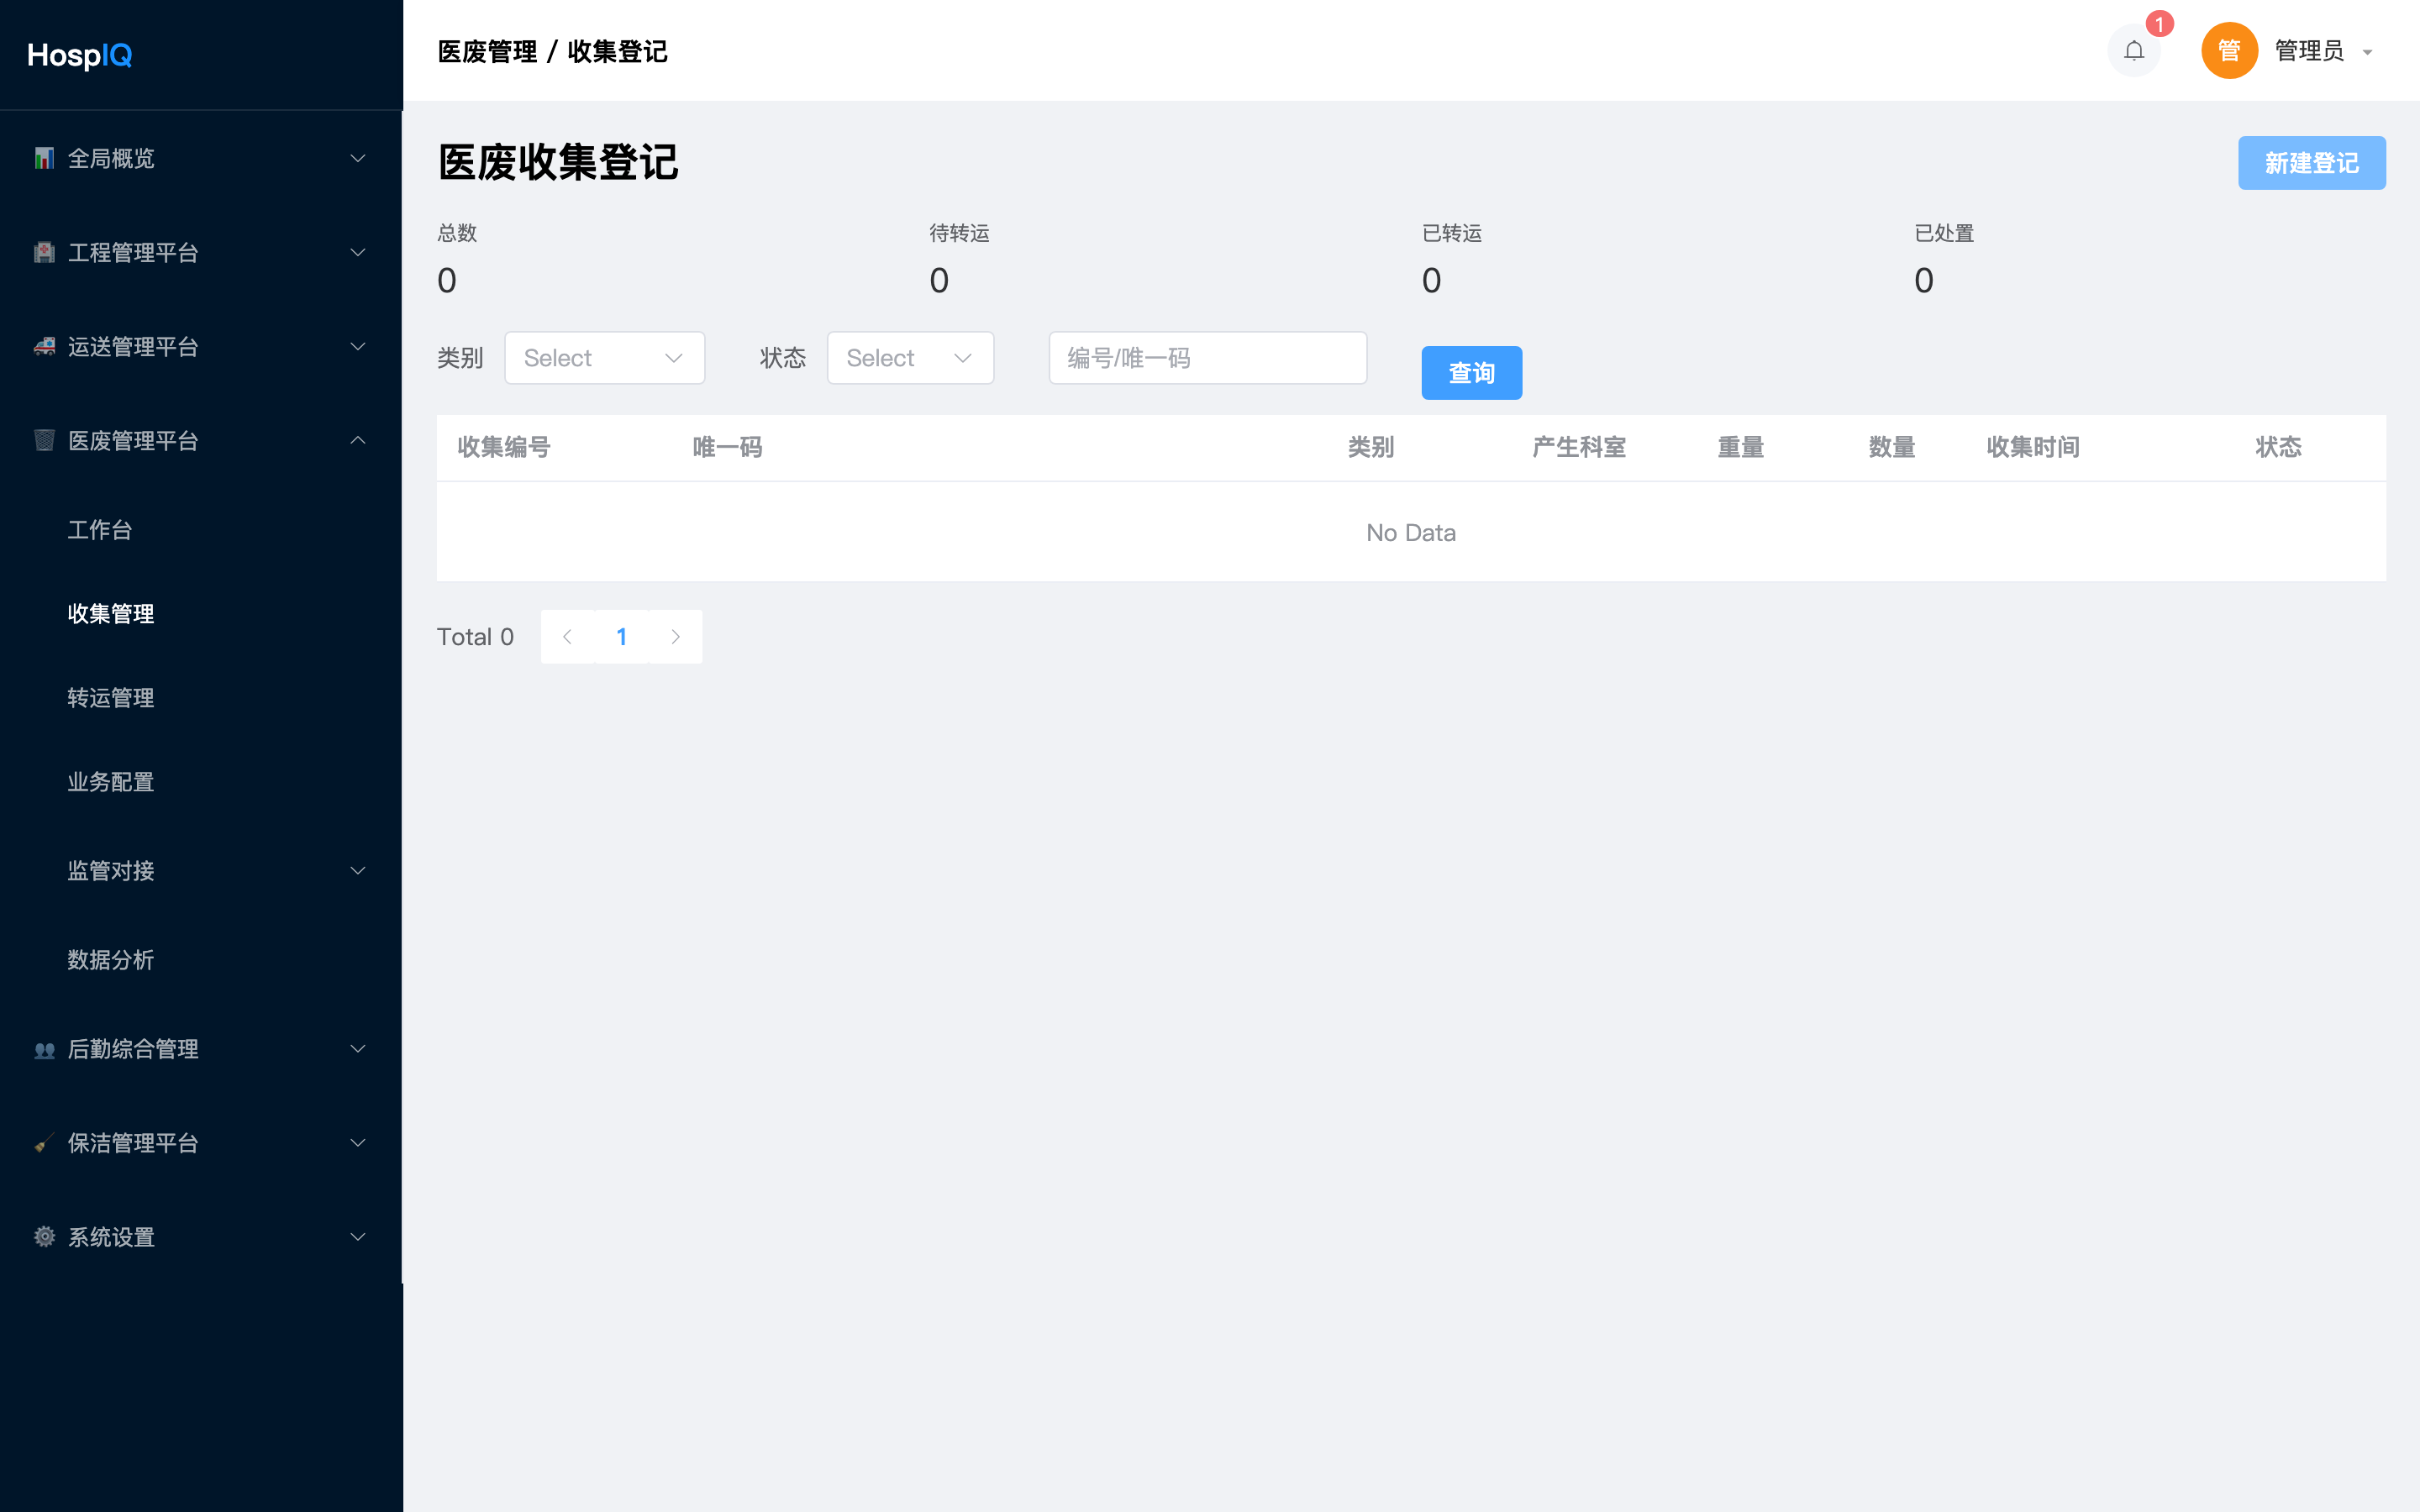Click the 新建登记 button

click(x=2311, y=163)
